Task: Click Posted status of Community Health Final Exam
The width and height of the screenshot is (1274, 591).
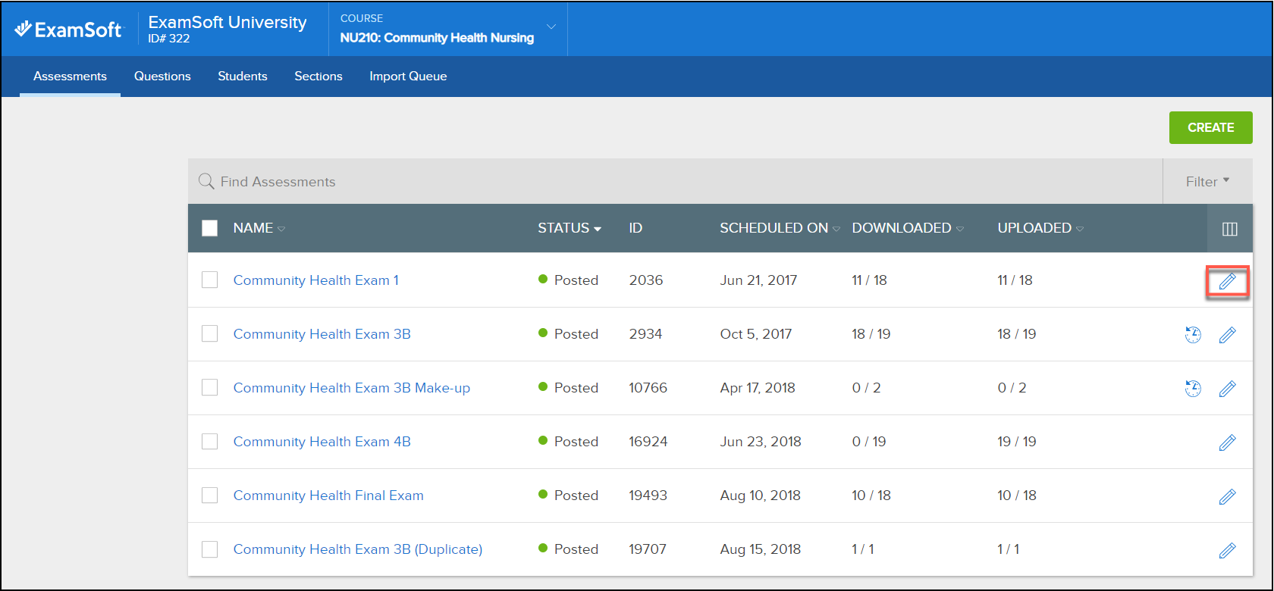Action: tap(568, 496)
